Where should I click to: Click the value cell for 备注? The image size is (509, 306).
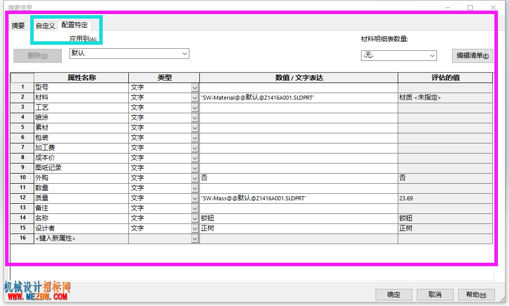point(299,208)
